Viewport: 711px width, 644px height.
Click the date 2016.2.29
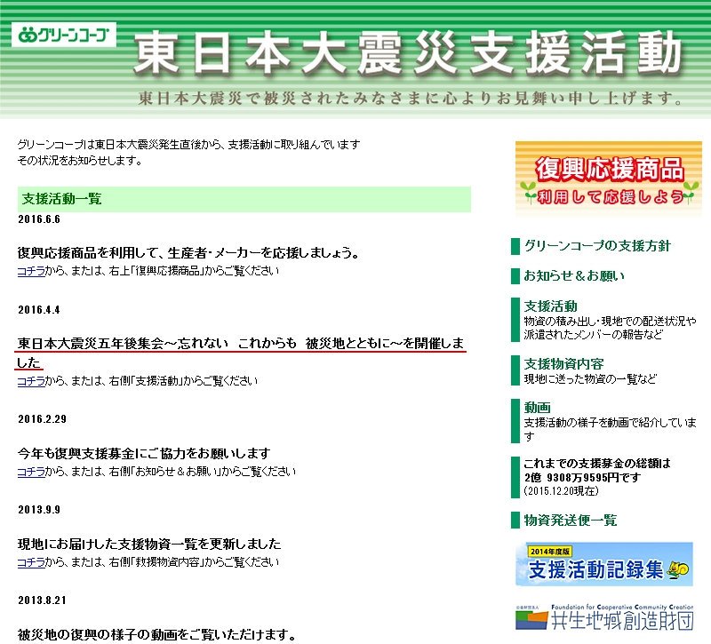(42, 418)
